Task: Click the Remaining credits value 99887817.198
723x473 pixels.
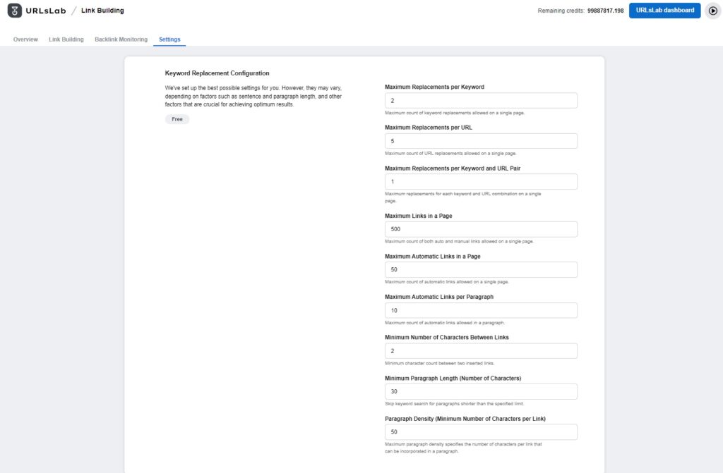Action: coord(605,11)
